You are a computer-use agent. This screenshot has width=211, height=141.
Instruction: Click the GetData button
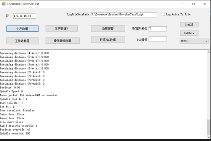pyautogui.click(x=189, y=33)
